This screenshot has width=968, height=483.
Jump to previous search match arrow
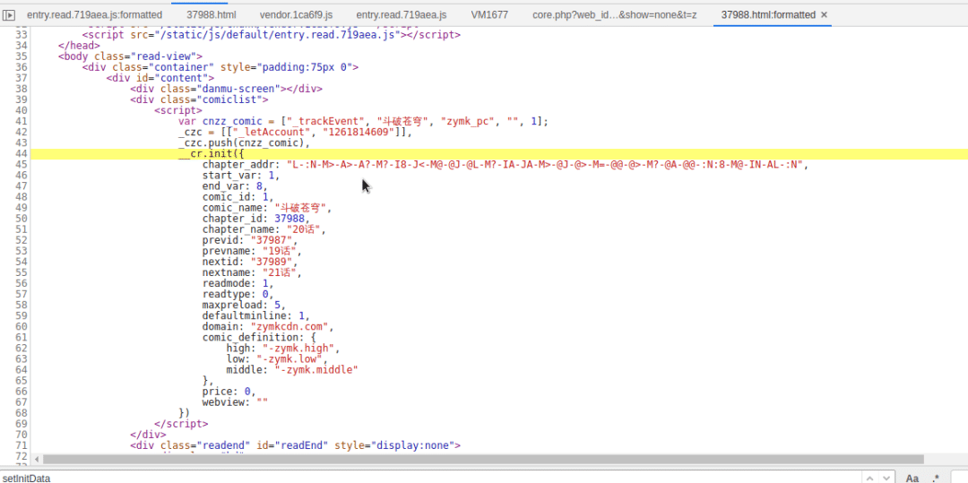(871, 478)
